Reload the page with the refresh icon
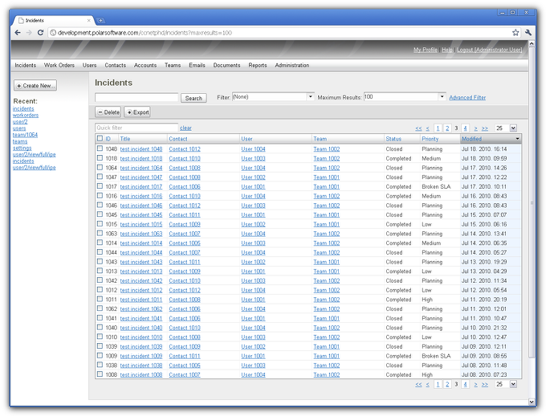The height and width of the screenshot is (416, 546). (x=41, y=32)
